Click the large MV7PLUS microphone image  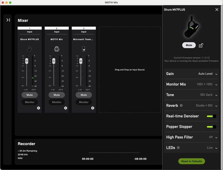pyautogui.click(x=191, y=27)
